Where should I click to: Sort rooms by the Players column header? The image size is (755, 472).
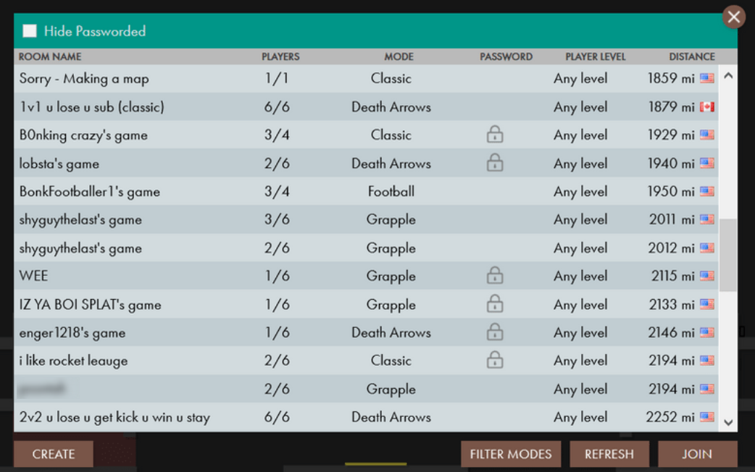(280, 56)
